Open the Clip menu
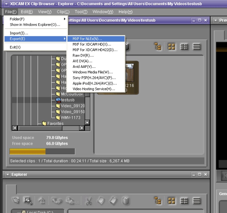227x213 pixels. click(63, 12)
